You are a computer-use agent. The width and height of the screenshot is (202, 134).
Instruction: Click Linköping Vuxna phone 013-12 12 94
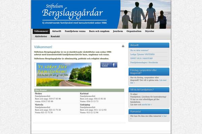click(89, 113)
